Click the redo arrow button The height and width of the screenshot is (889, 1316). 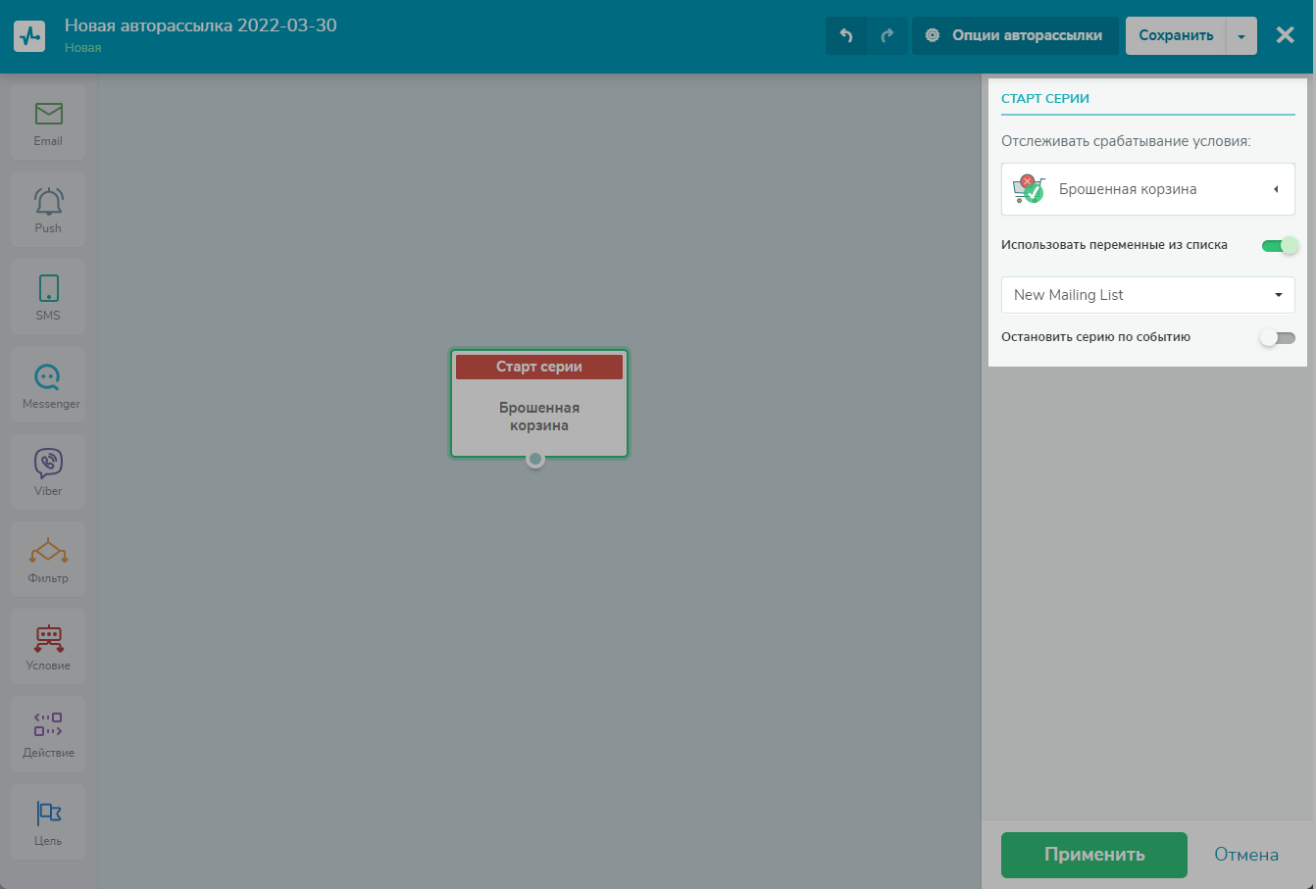click(887, 35)
